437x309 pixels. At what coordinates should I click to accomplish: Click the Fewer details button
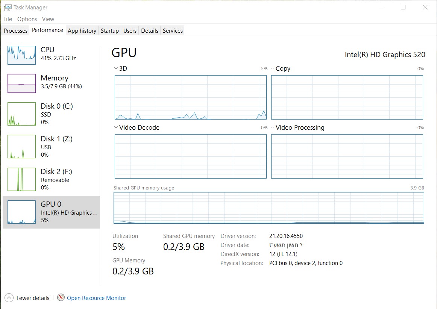(x=33, y=298)
